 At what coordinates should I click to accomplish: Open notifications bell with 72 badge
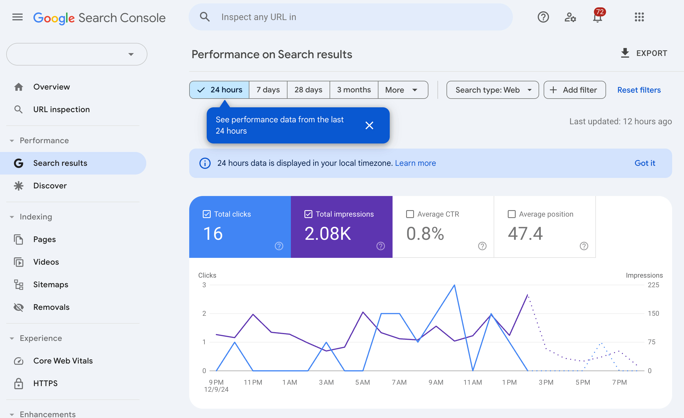point(597,17)
